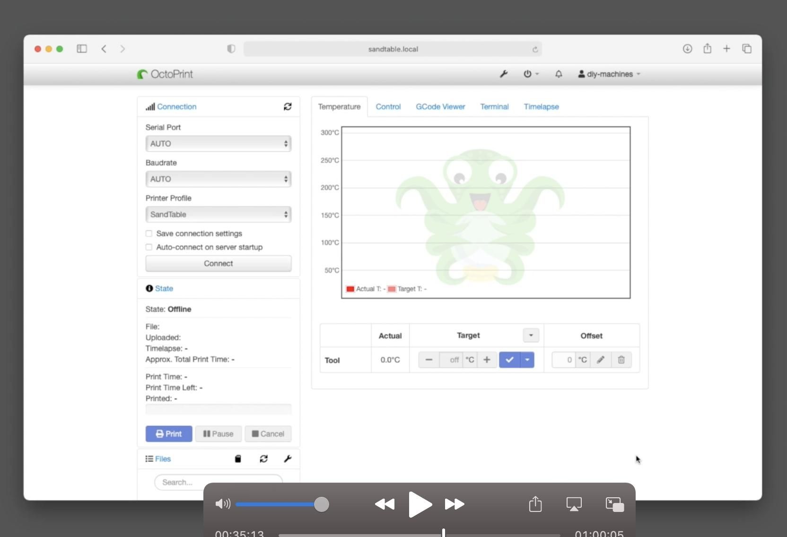The height and width of the screenshot is (537, 787).
Task: Click the Actual T legend red swatch
Action: [x=350, y=289]
